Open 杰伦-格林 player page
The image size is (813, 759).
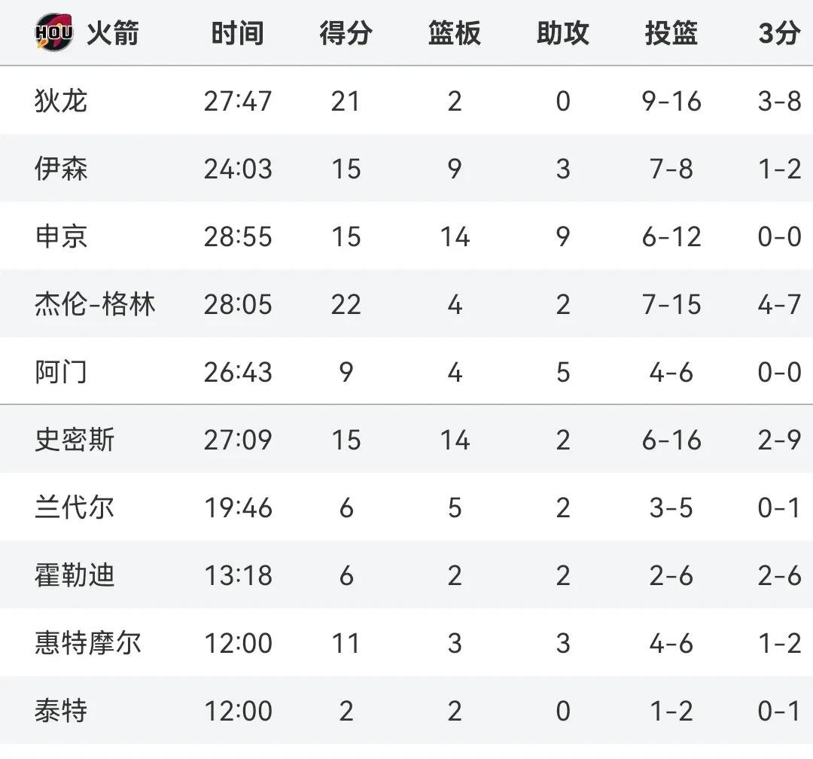(x=95, y=304)
